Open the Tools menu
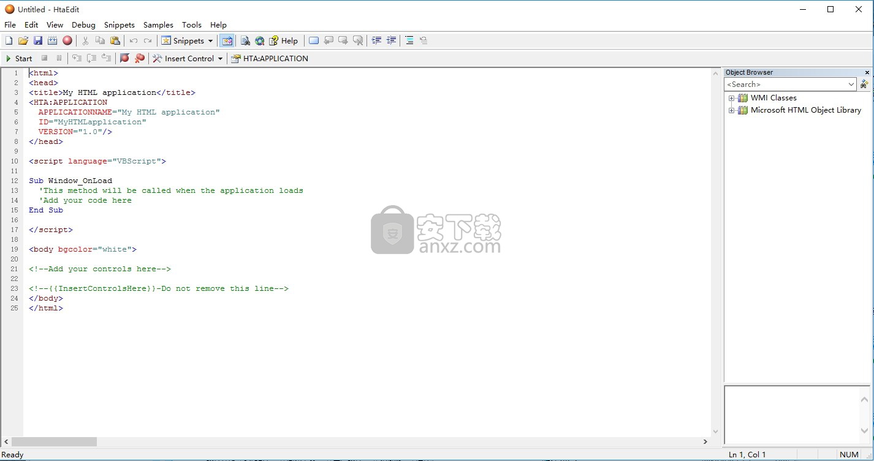The width and height of the screenshot is (874, 461). [x=191, y=25]
